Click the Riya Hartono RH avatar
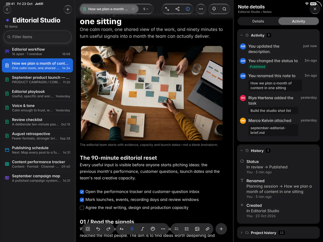The height and width of the screenshot is (242, 323). pos(243,98)
